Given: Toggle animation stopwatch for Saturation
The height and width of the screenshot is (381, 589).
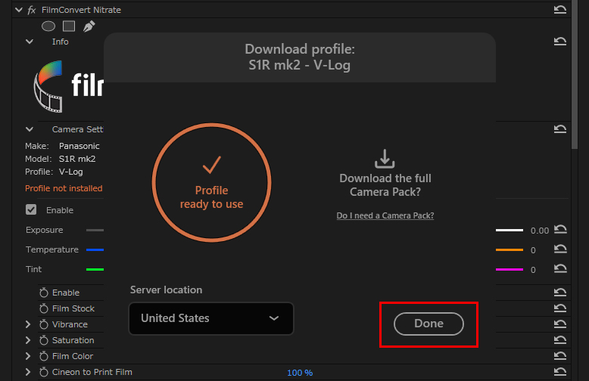Looking at the screenshot, I should 44,340.
